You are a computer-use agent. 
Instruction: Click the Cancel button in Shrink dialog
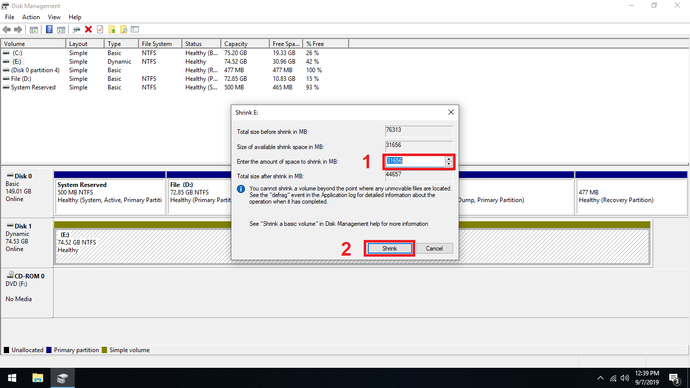434,249
